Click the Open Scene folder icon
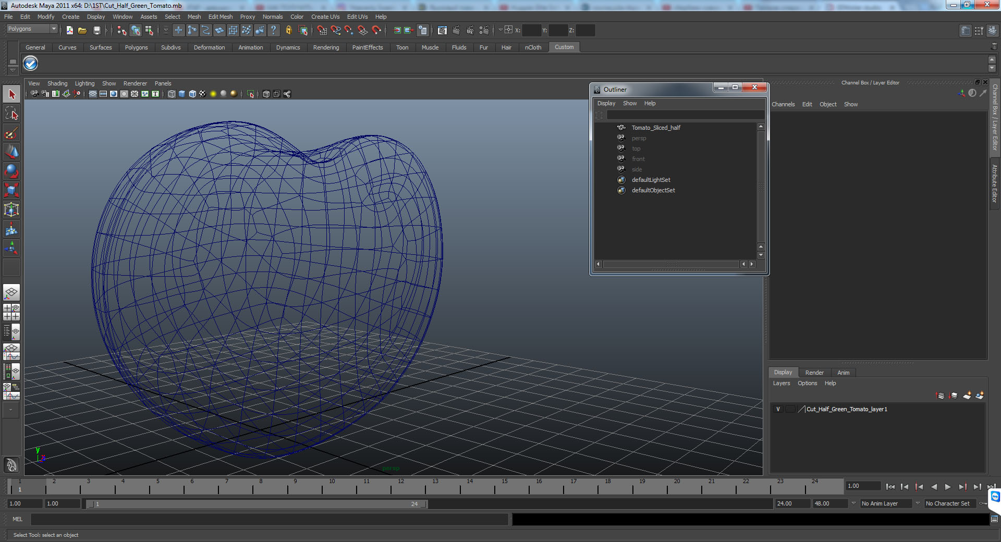The image size is (1001, 542). click(x=82, y=30)
